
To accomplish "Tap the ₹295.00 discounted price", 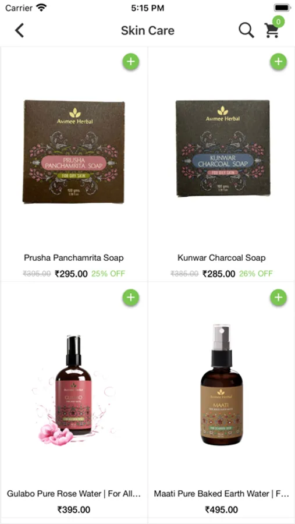I will [71, 274].
